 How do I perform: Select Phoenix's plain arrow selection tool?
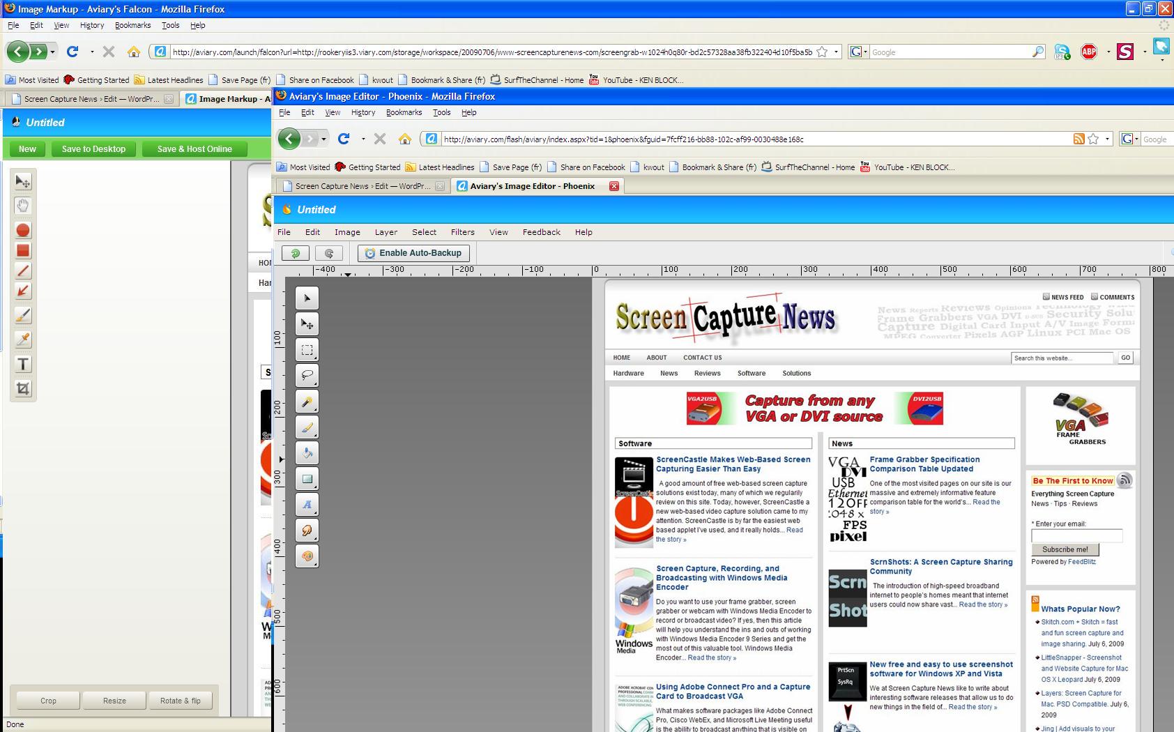tap(307, 298)
